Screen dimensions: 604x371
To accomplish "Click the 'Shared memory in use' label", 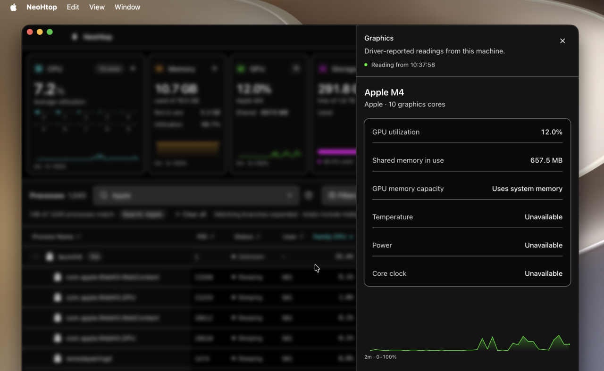I will coord(408,160).
